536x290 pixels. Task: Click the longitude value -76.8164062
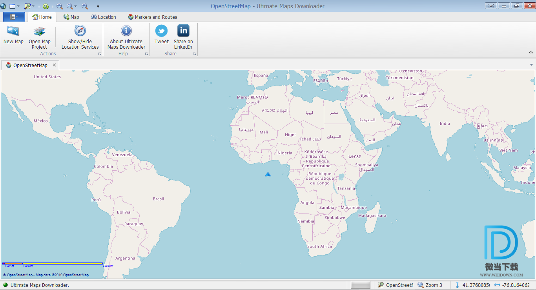pyautogui.click(x=516, y=285)
